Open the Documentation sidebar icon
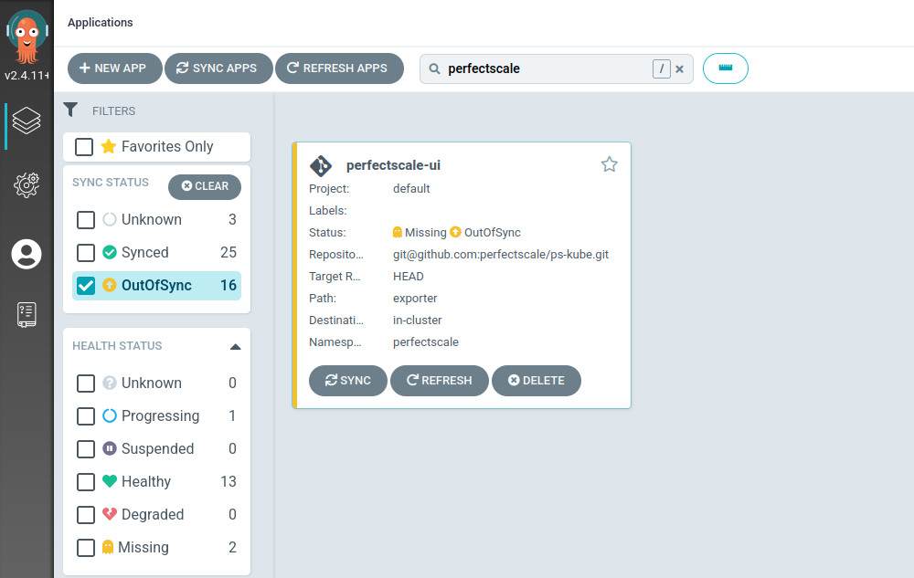 pyautogui.click(x=27, y=314)
